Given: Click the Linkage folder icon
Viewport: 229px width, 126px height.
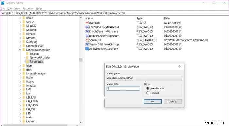Looking at the screenshot, I should (27, 54).
